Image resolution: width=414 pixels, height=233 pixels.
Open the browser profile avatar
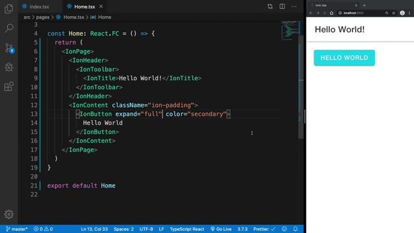click(x=402, y=13)
